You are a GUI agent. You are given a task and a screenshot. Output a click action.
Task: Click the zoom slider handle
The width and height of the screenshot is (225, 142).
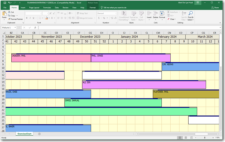click(205, 138)
